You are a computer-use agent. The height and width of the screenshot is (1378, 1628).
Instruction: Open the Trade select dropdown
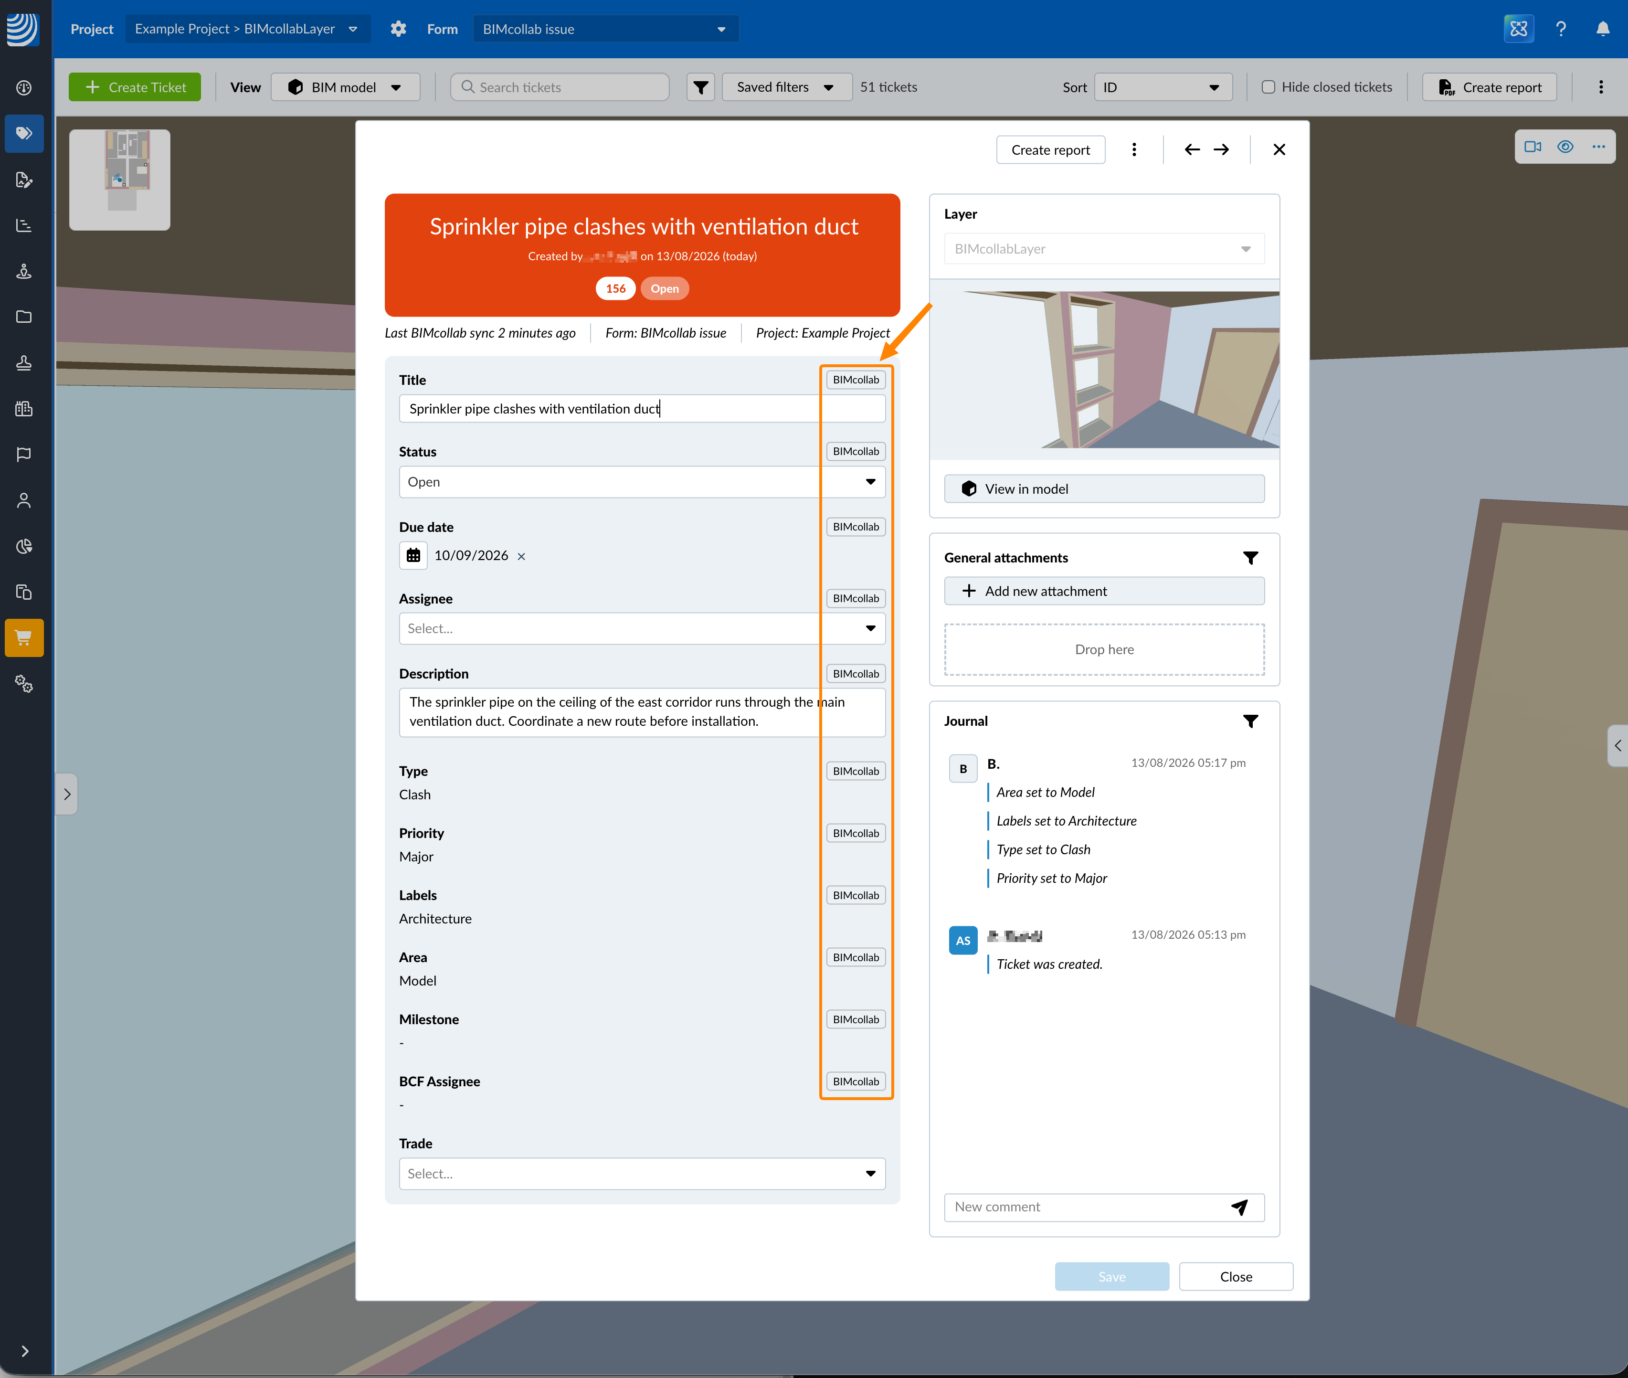tap(642, 1174)
